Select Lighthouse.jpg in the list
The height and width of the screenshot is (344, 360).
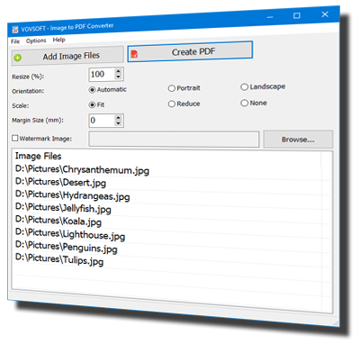tap(70, 234)
